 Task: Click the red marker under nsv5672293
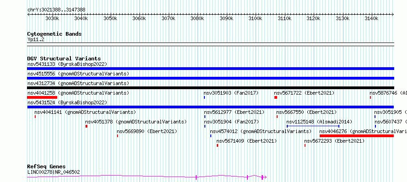(305, 145)
